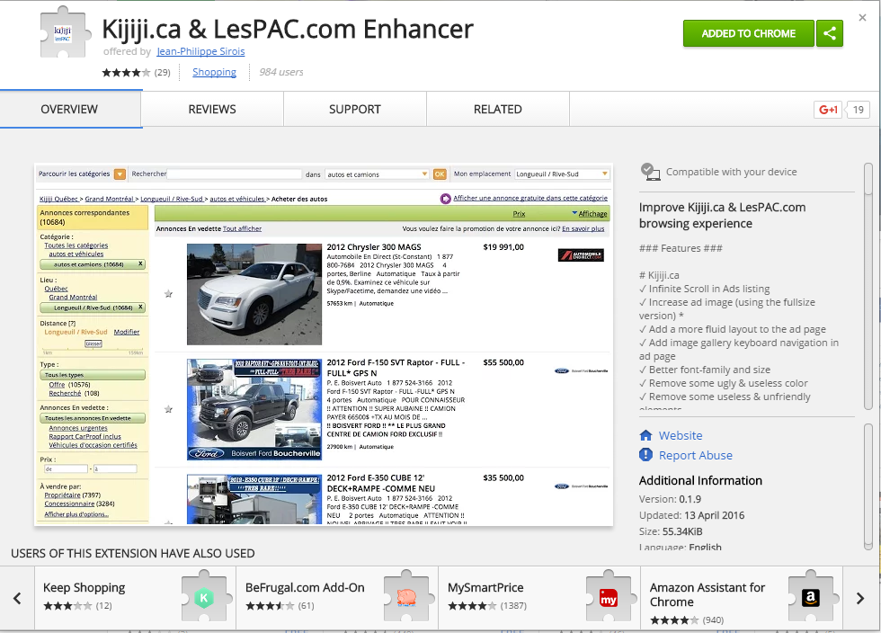The width and height of the screenshot is (881, 633).
Task: Click the En savoir plus link
Action: pos(583,228)
